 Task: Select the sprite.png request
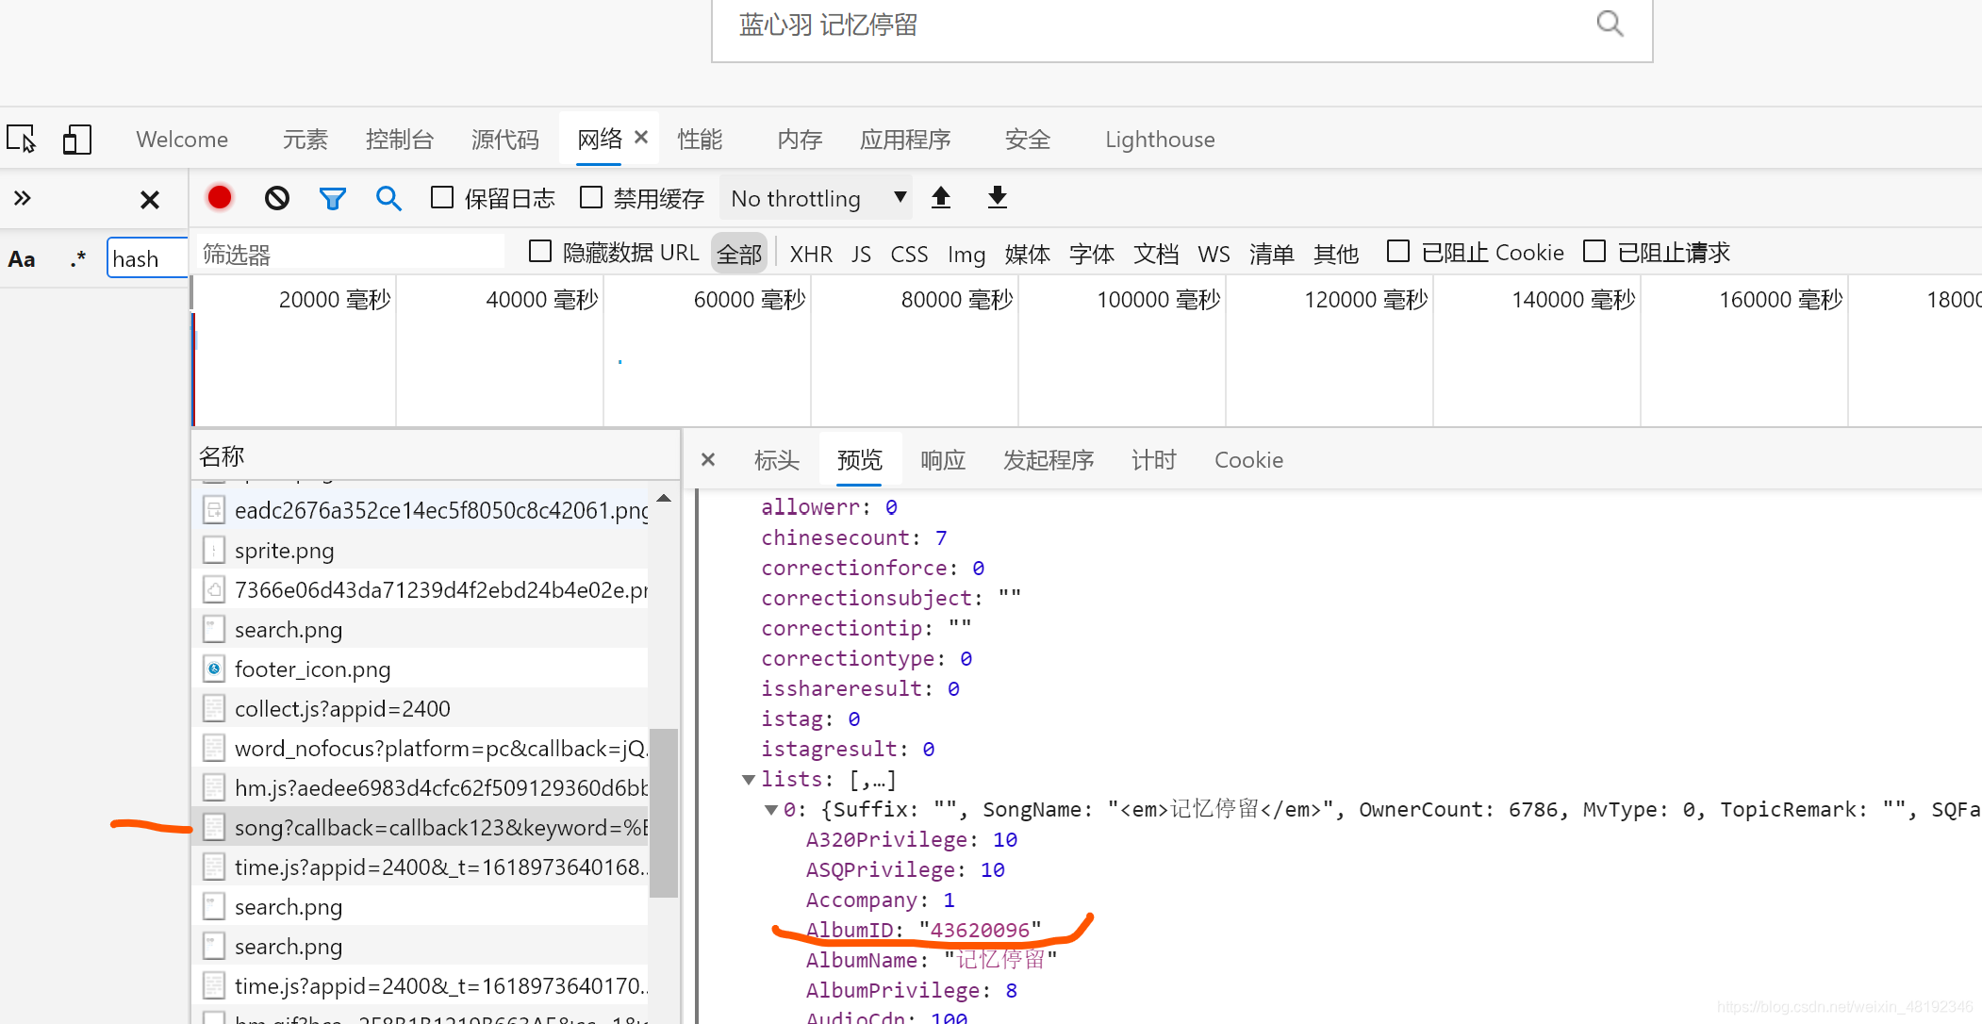(421, 550)
